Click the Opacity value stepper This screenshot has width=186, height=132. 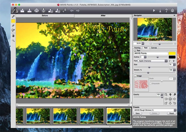[x=162, y=94]
